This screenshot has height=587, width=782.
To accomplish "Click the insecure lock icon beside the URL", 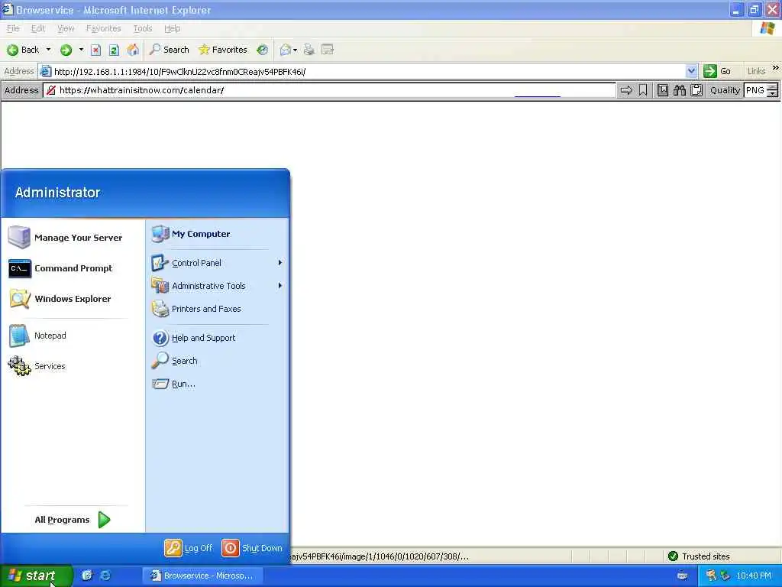I will [x=50, y=90].
